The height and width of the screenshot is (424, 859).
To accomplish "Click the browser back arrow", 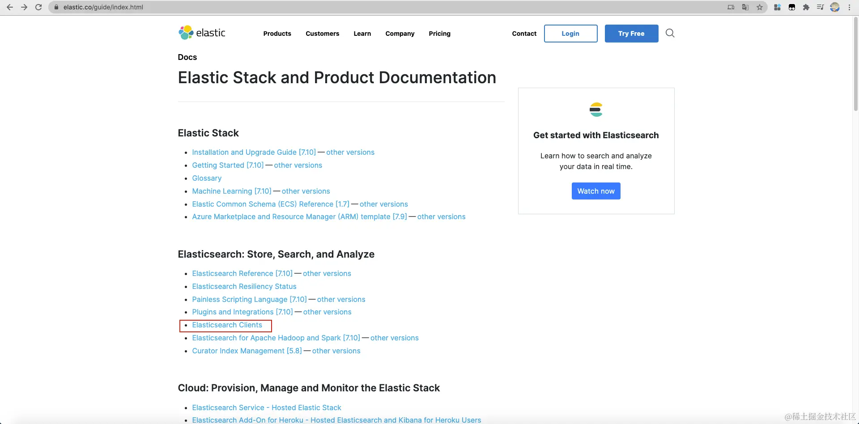I will coord(10,7).
